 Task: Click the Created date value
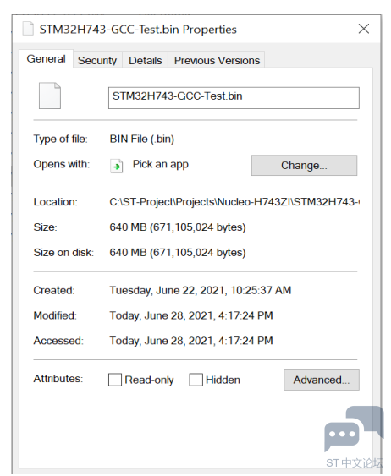pos(201,291)
